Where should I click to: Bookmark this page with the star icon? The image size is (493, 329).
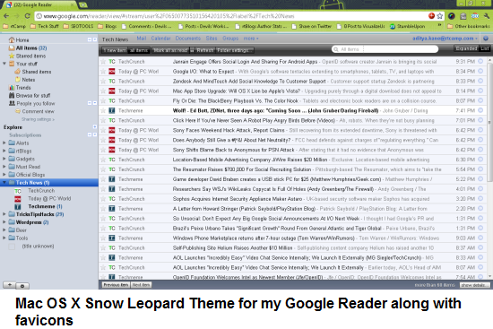[440, 16]
